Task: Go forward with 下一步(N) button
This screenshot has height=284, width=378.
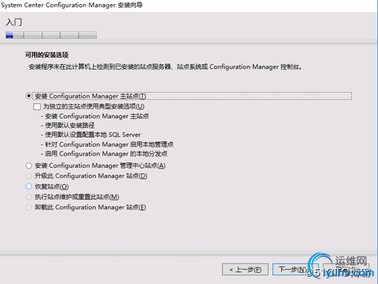Action: point(295,269)
